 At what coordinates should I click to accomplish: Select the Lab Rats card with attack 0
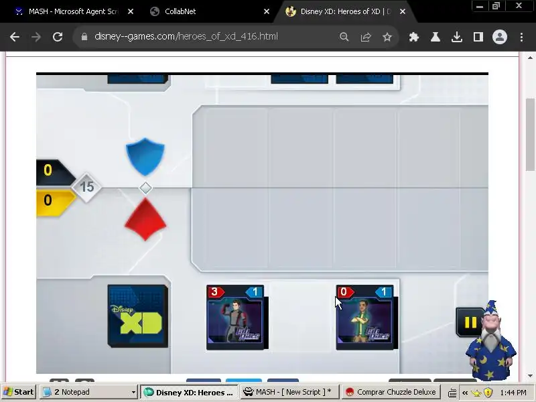(366, 317)
